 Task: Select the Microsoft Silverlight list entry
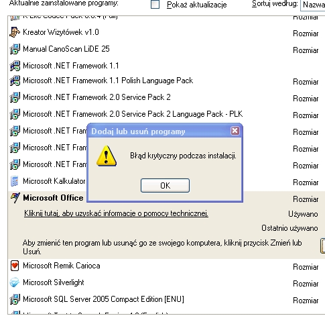[164, 282]
